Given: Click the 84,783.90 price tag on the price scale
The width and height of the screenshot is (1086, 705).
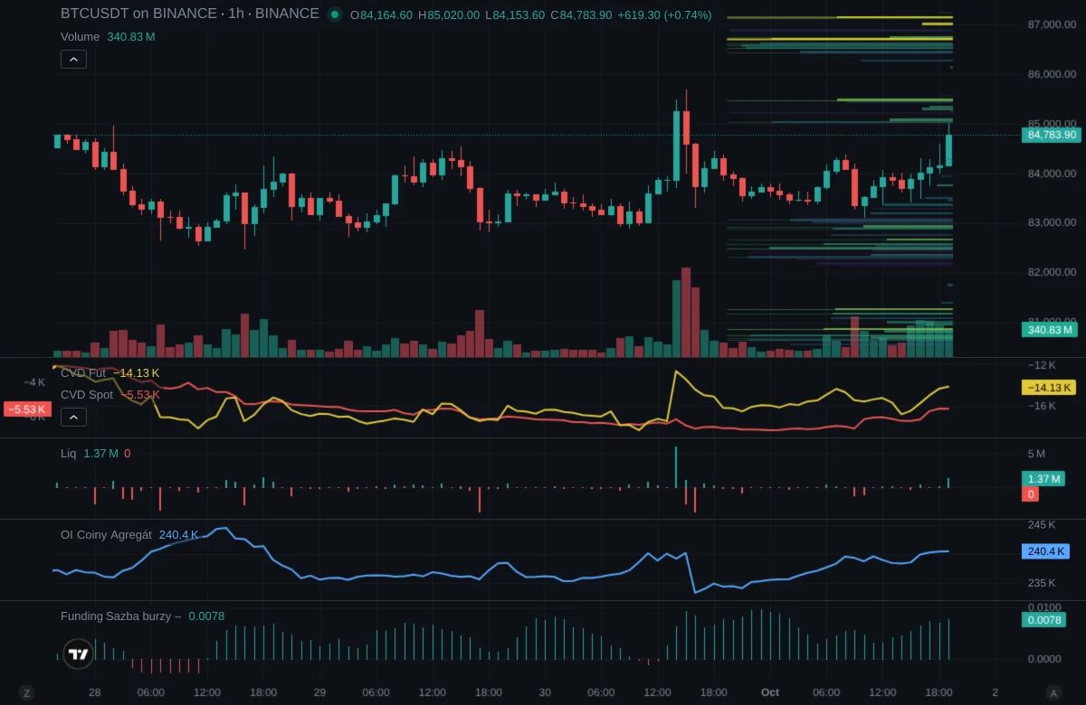Looking at the screenshot, I should coord(1052,136).
